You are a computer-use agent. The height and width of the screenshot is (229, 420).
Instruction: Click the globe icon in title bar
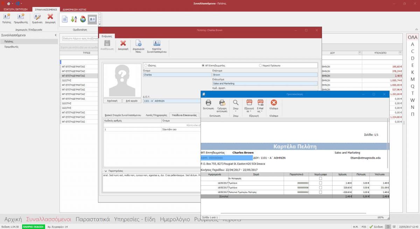pos(8,3)
